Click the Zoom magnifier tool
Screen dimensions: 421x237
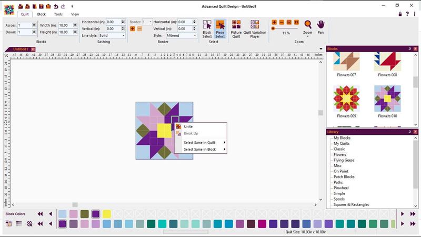coord(308,27)
